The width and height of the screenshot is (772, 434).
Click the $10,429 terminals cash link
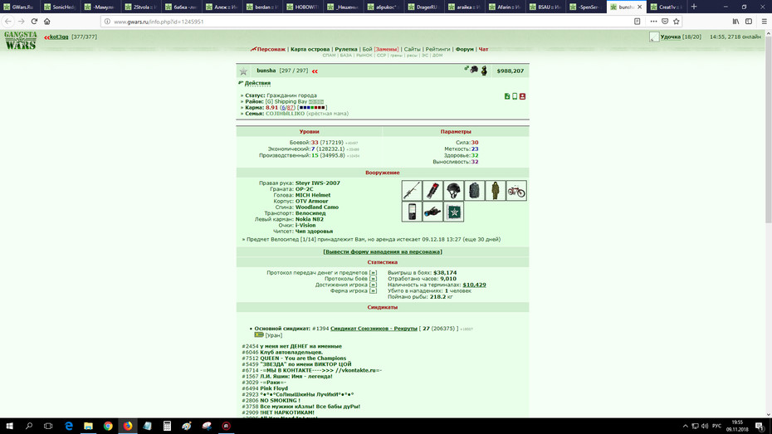tap(474, 285)
